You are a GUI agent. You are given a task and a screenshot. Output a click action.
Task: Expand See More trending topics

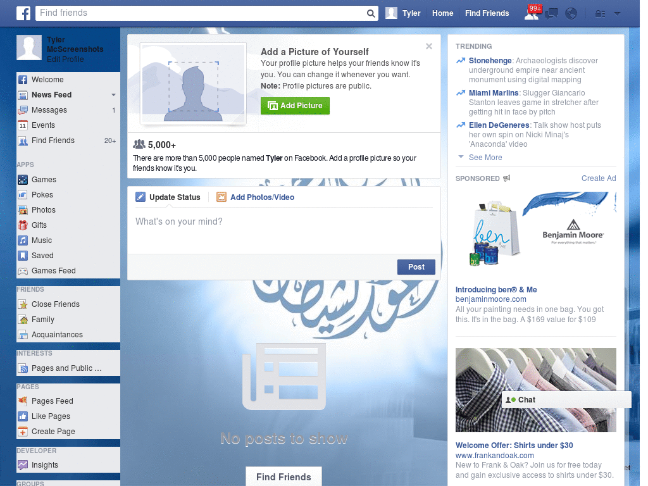pos(485,158)
